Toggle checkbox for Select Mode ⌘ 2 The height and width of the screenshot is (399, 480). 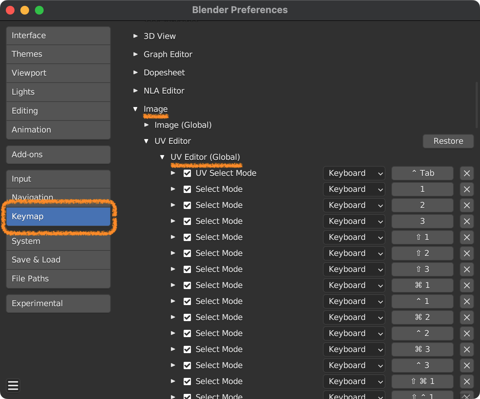coord(187,317)
